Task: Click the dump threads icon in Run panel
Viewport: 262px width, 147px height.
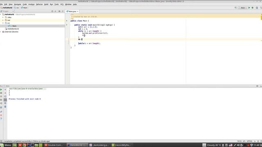Action: 1,100
